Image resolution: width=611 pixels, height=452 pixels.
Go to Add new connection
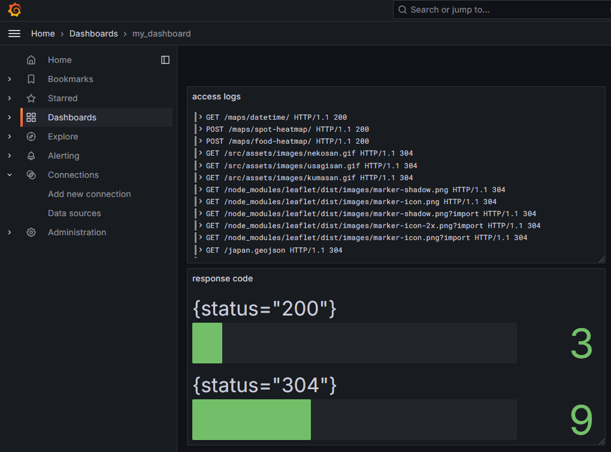pyautogui.click(x=89, y=194)
